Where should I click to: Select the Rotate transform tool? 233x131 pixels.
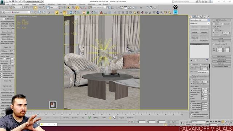(x=44, y=8)
